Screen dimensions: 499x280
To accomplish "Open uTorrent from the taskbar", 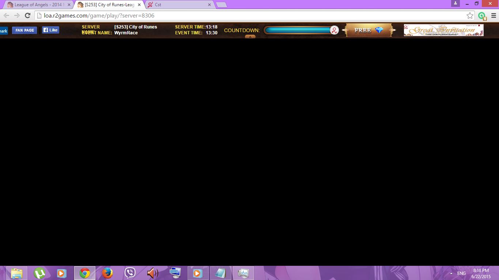I will [x=39, y=273].
